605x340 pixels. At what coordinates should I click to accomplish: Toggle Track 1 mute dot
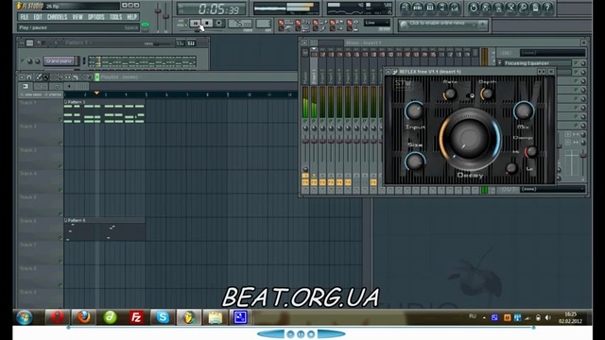60,120
